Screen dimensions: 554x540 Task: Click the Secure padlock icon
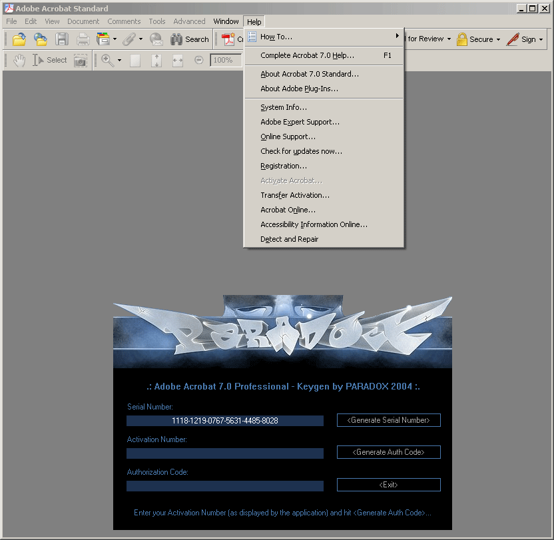click(462, 39)
